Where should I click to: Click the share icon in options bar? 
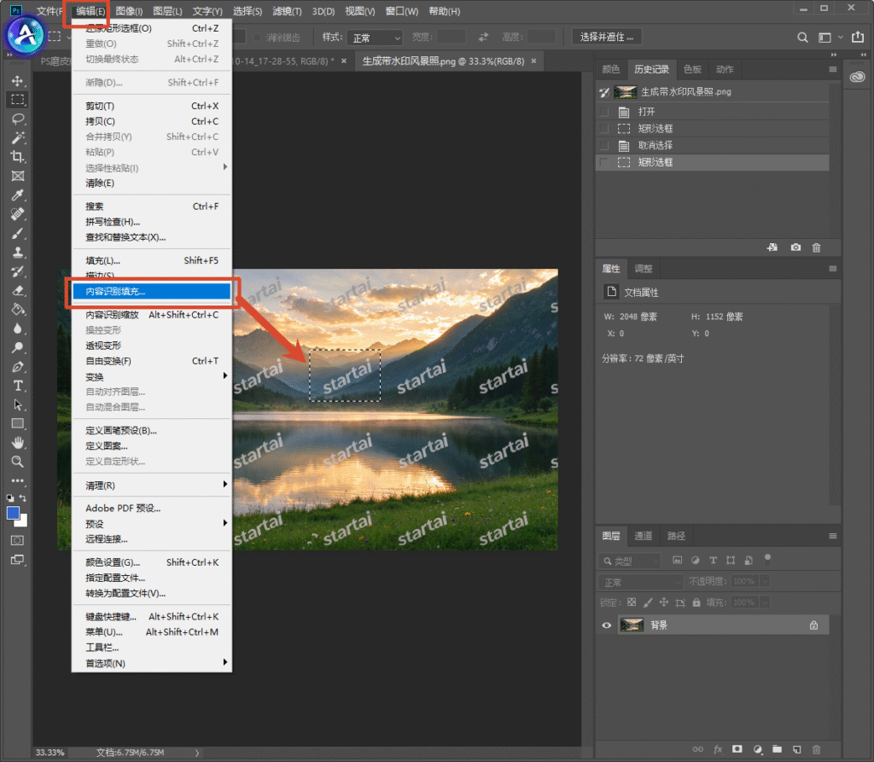857,38
